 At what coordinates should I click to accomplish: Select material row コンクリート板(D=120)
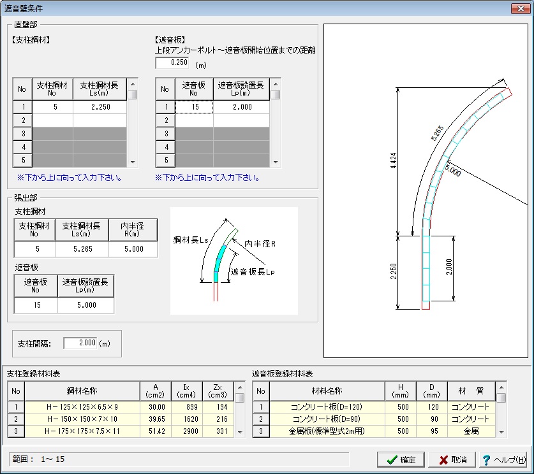point(374,406)
